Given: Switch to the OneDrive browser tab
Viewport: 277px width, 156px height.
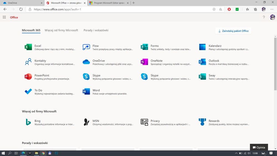Looking at the screenshot, I should 22,3.
